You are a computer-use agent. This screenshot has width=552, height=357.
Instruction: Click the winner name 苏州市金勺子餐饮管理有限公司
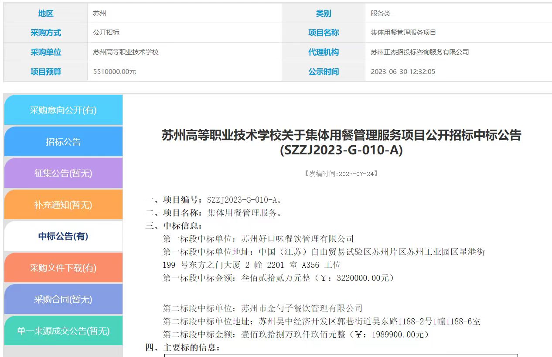(x=302, y=308)
